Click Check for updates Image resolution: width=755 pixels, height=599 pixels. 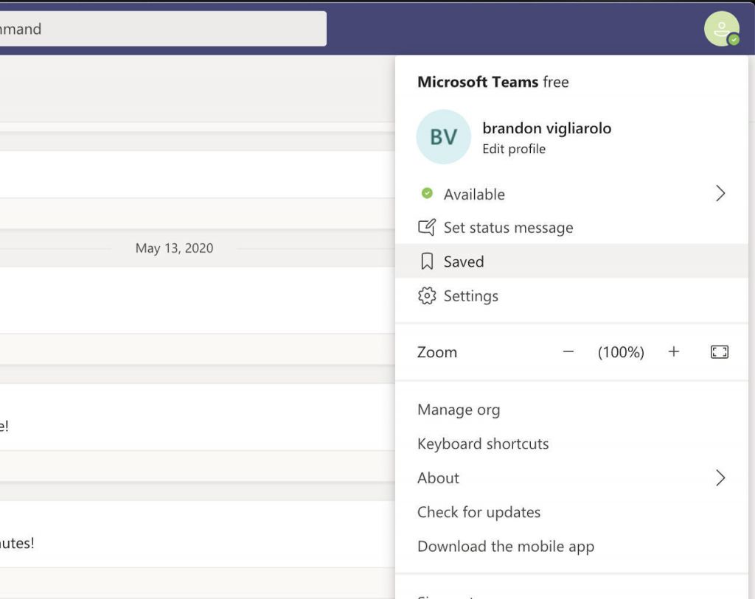coord(479,512)
